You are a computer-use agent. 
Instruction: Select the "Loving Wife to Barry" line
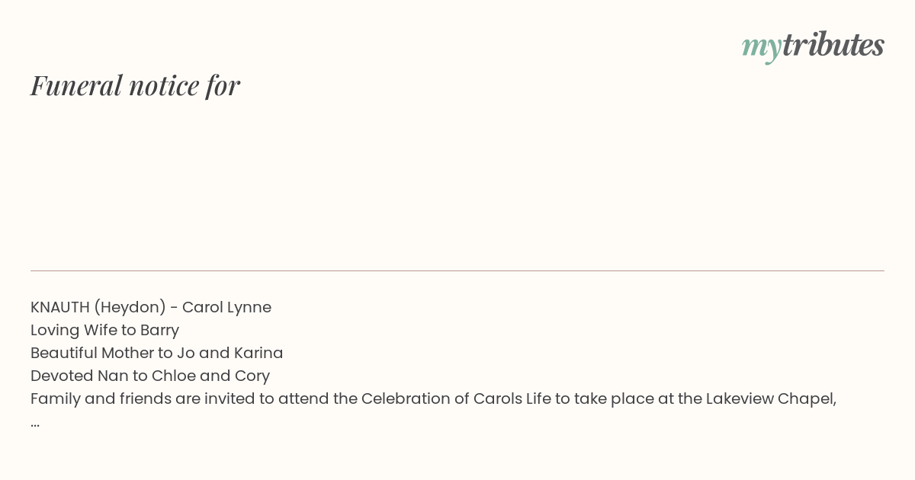105,330
